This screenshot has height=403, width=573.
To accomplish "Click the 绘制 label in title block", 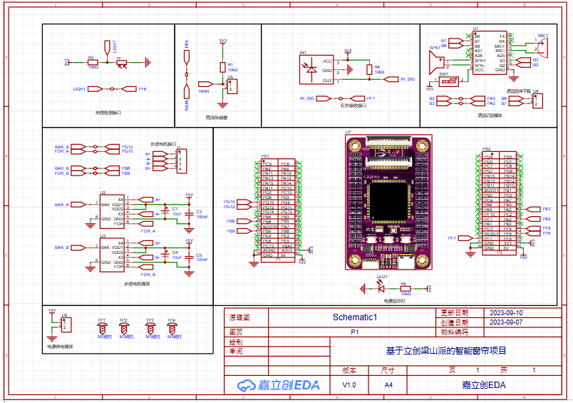I will (236, 342).
